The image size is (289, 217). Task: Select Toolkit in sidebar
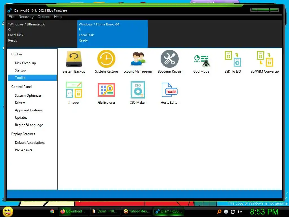click(x=32, y=78)
